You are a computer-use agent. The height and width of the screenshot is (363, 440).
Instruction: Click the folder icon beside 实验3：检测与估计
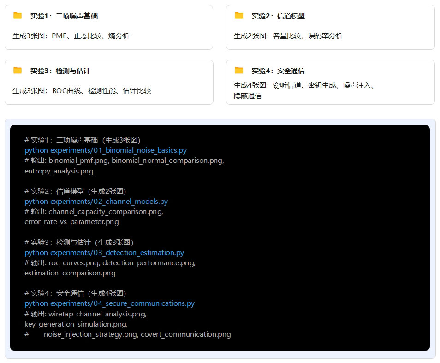click(x=18, y=71)
